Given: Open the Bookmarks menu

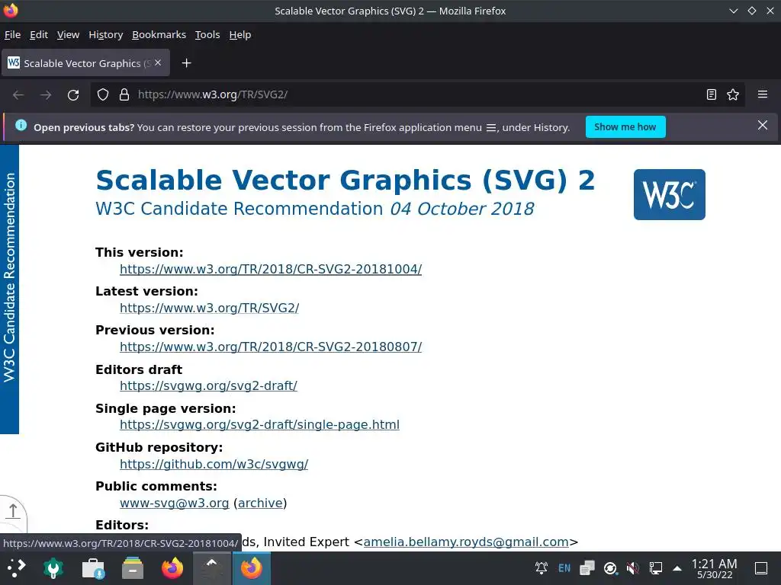Looking at the screenshot, I should click(x=159, y=35).
